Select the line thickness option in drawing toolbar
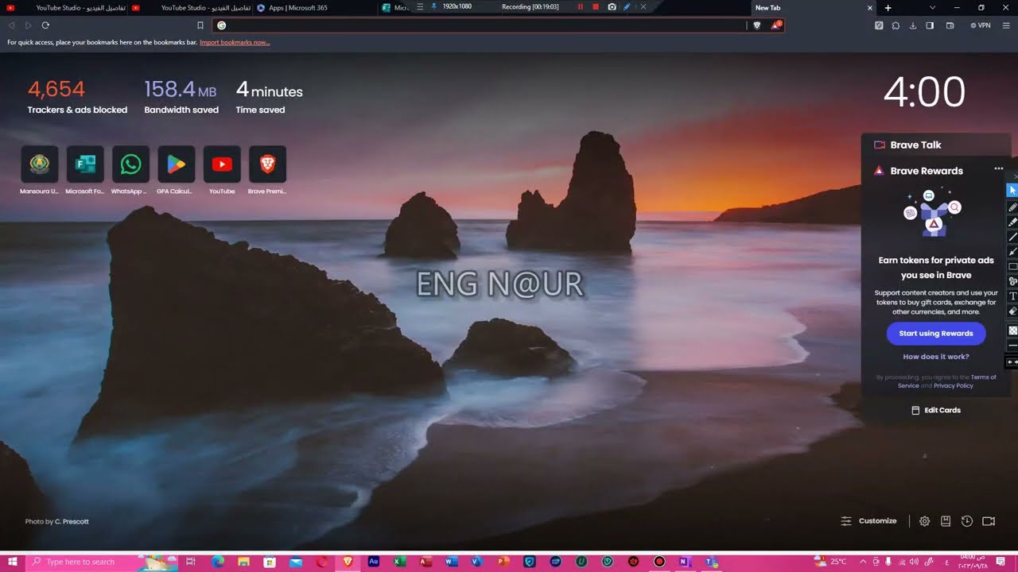The width and height of the screenshot is (1018, 572). tap(1012, 346)
